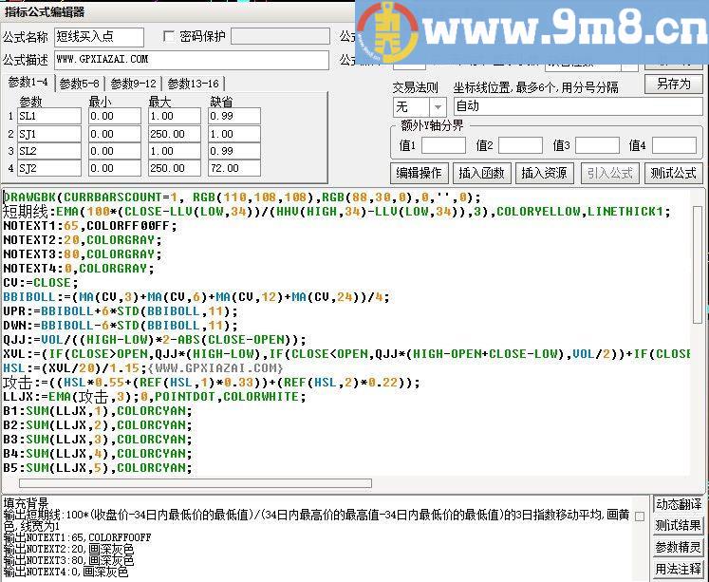The width and height of the screenshot is (709, 582).
Task: Click the 动态翻译 button
Action: click(x=679, y=504)
